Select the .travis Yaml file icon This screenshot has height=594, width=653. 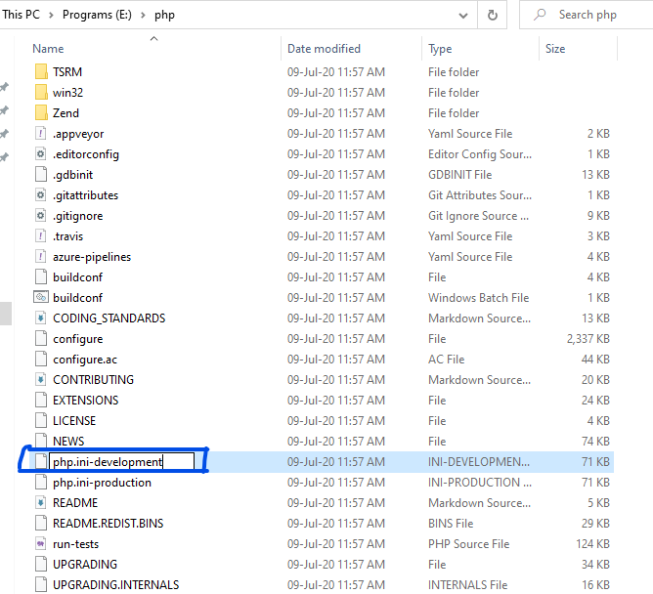(41, 236)
